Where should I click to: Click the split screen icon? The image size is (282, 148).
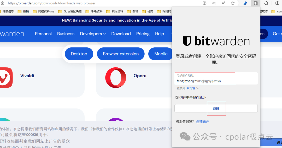pos(277,3)
